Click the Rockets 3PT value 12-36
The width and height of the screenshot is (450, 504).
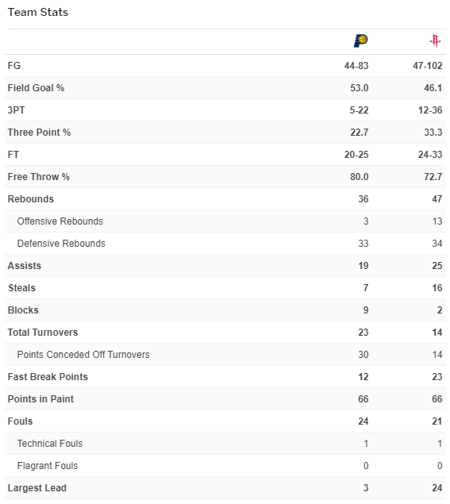pos(430,110)
